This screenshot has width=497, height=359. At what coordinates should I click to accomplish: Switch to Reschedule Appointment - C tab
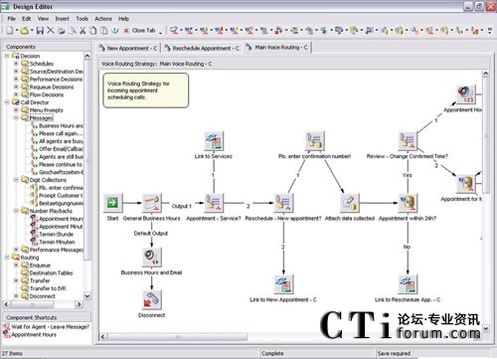(x=202, y=48)
